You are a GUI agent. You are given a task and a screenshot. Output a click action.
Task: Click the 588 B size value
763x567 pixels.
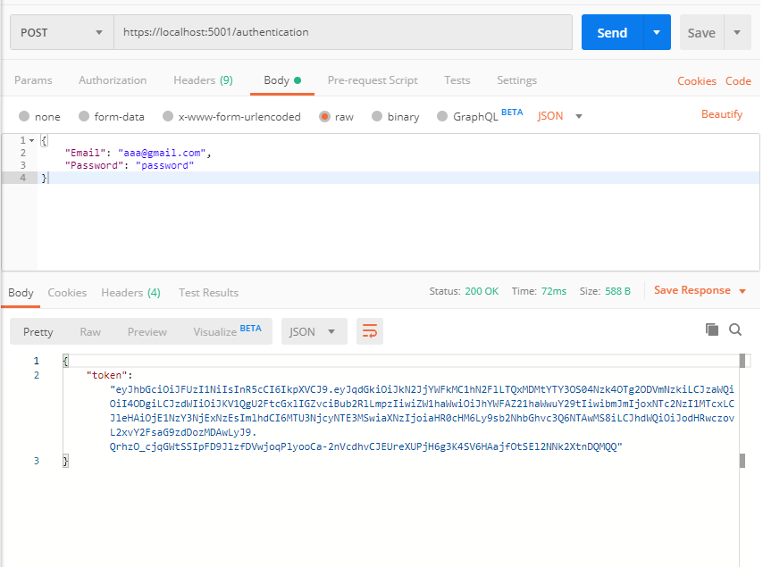(617, 291)
